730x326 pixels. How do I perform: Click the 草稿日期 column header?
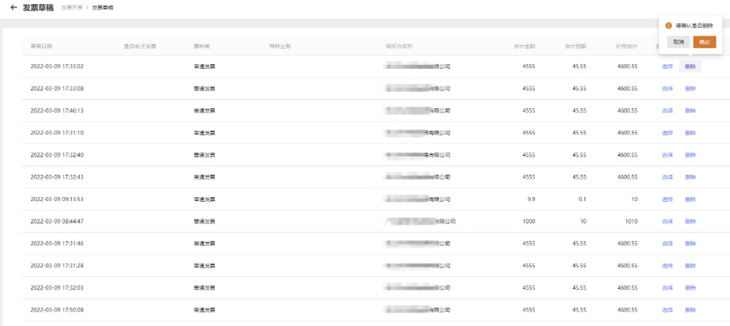(41, 47)
